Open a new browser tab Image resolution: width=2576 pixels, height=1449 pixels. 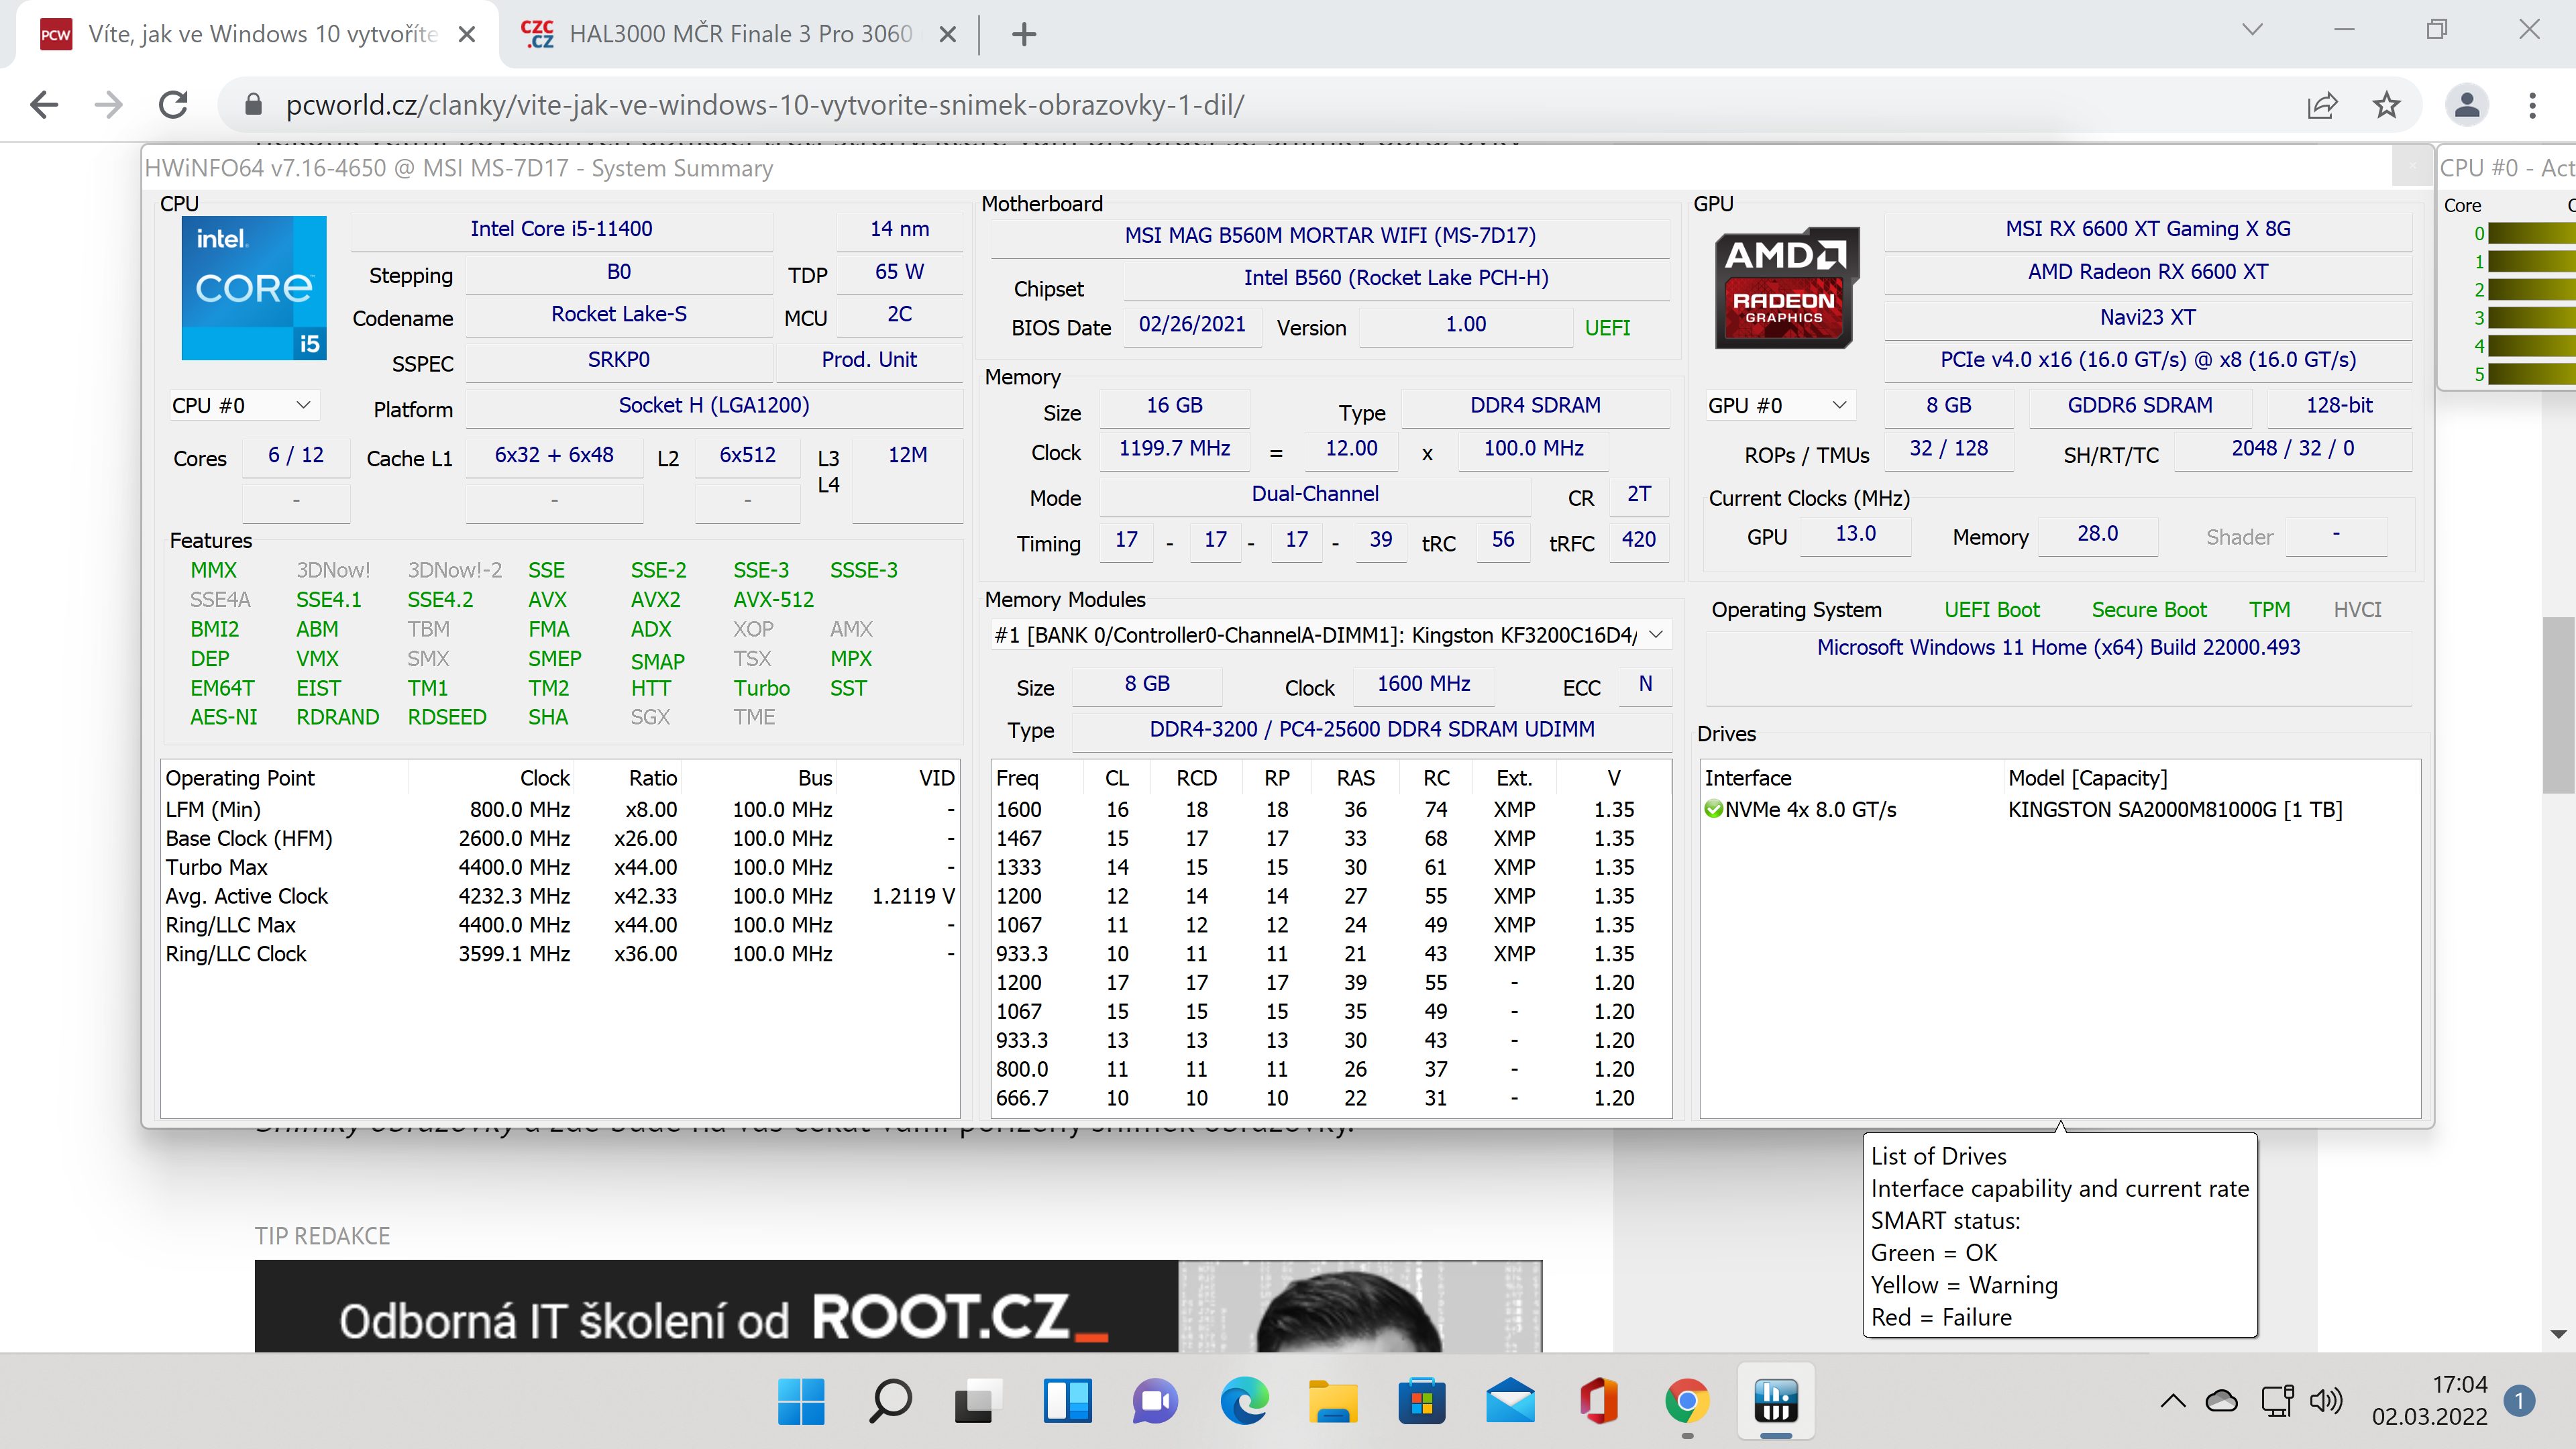coord(1023,34)
